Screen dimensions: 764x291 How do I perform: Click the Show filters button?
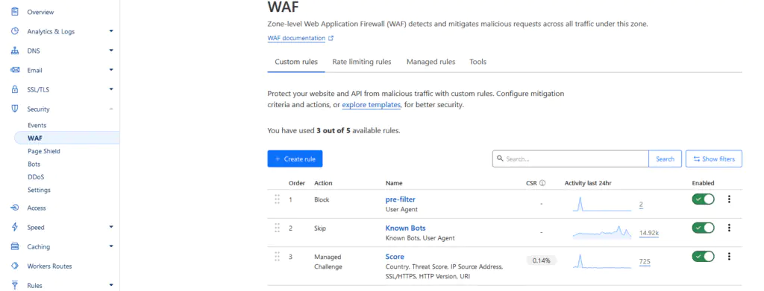coord(714,159)
